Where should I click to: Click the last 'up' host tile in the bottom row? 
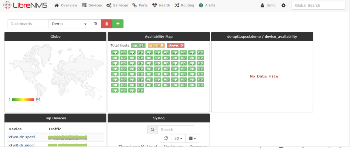[140, 90]
